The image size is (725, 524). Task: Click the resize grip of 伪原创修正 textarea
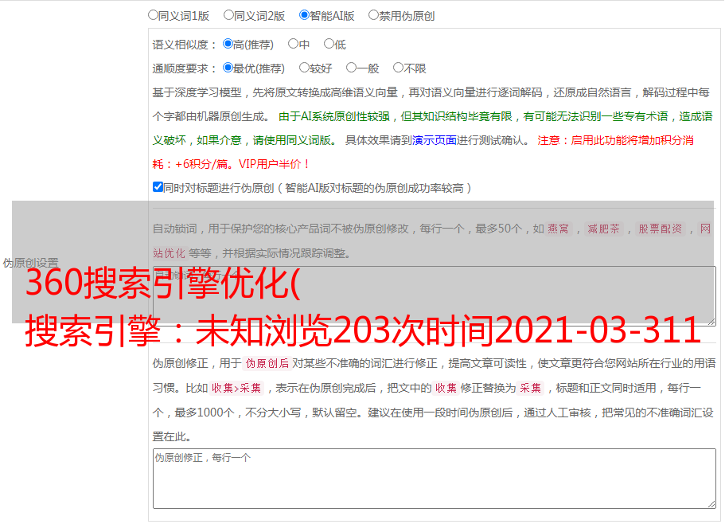coord(711,504)
